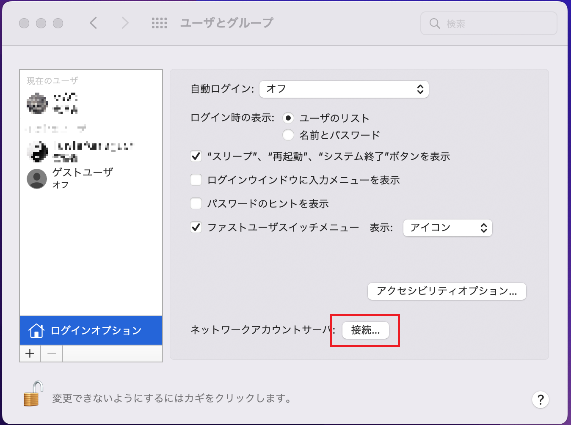
Task: Click アクセシビリティオプション… button
Action: point(447,291)
